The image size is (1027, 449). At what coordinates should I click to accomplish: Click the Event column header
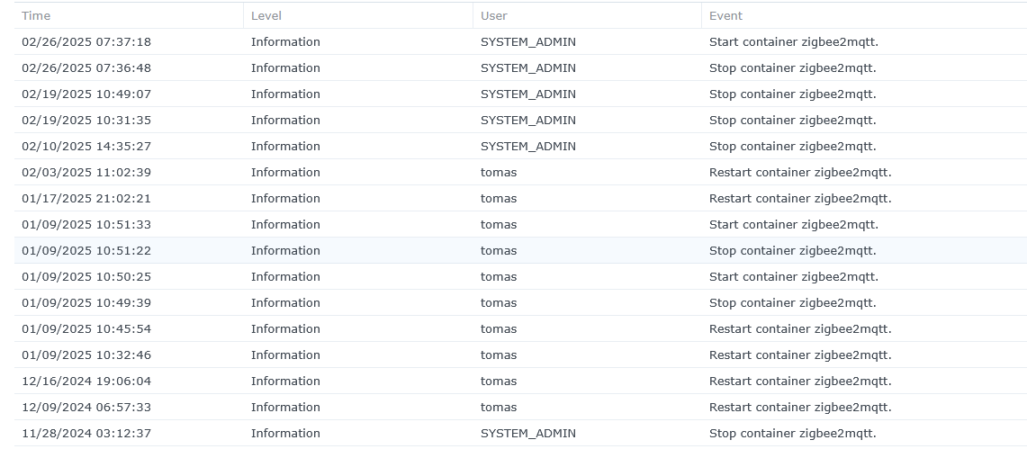click(725, 15)
